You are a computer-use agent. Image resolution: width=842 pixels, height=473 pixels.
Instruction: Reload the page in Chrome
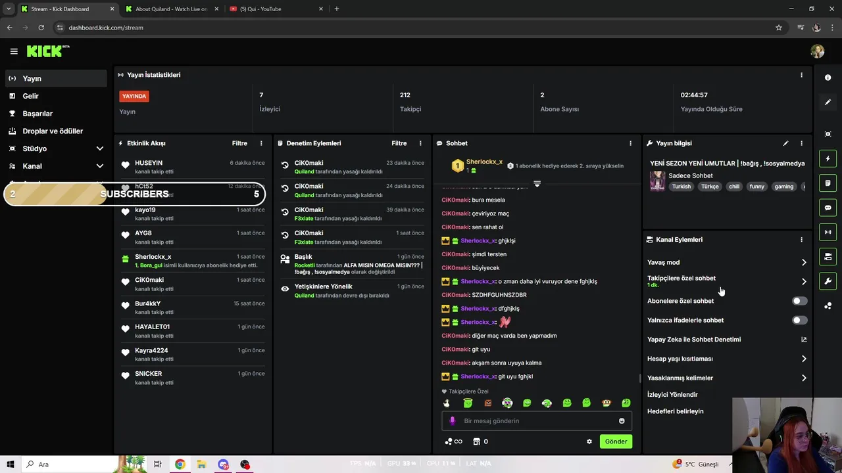pyautogui.click(x=41, y=28)
